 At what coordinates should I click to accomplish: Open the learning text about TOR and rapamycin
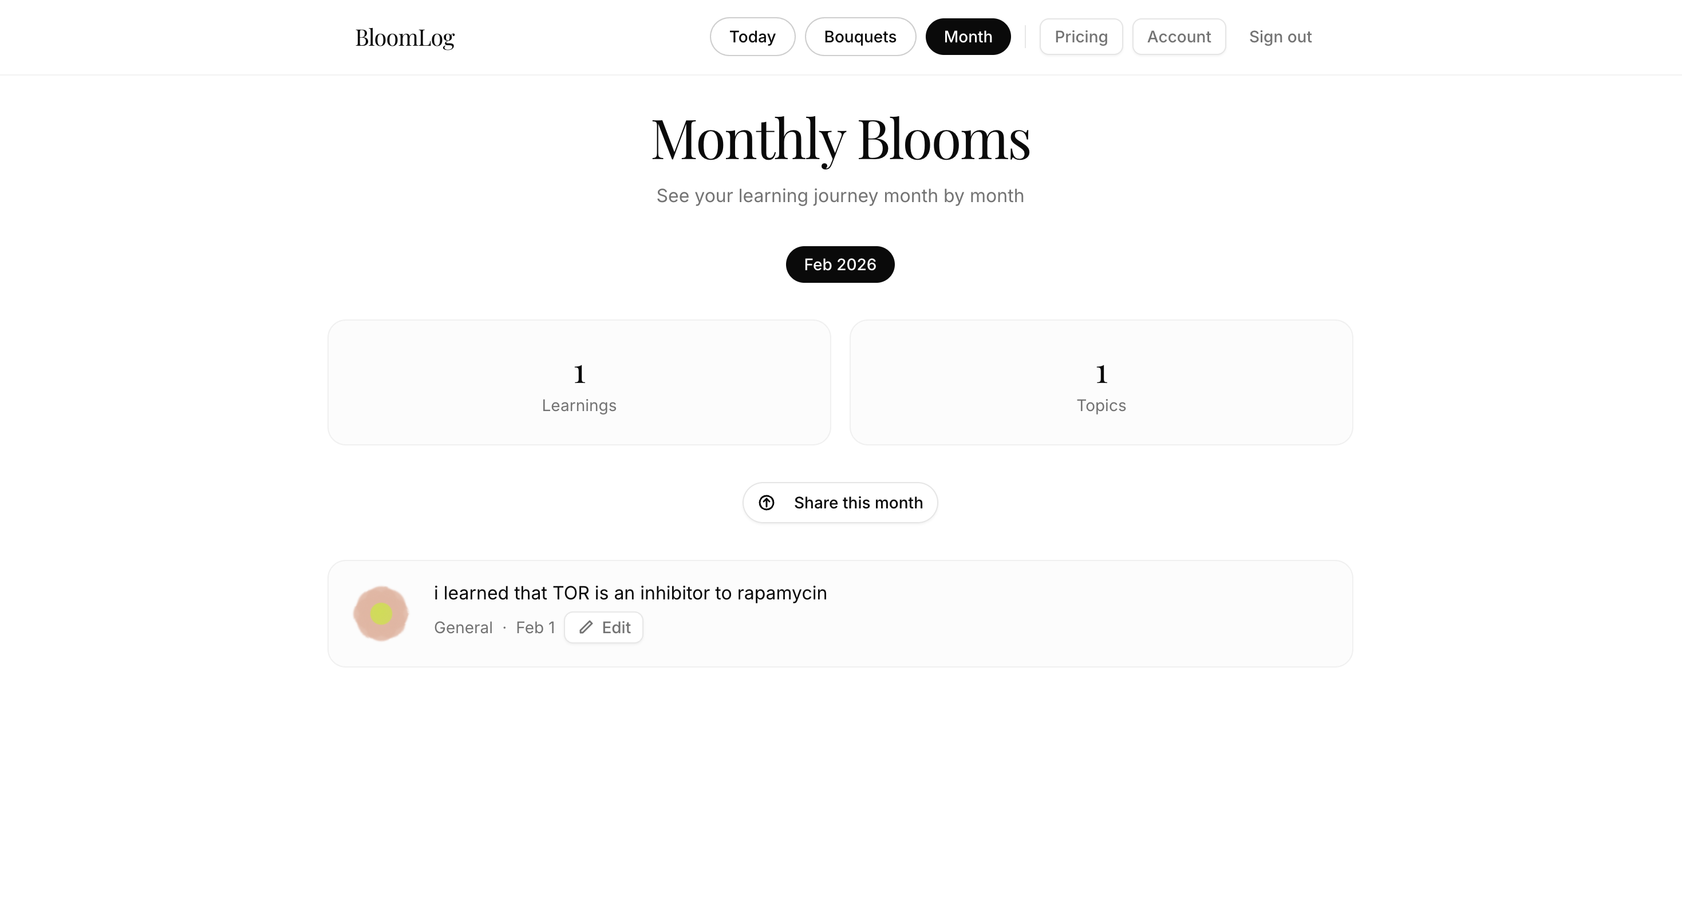click(630, 593)
